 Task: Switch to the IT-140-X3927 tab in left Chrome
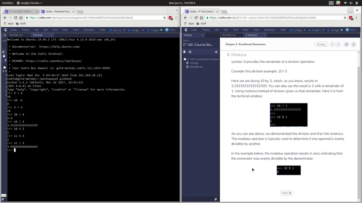coord(21,12)
